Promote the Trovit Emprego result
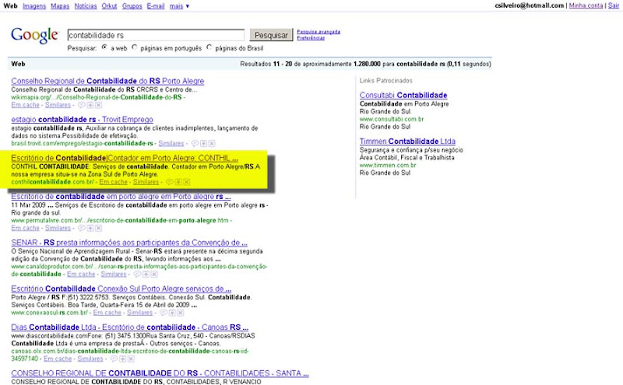This screenshot has height=385, width=623. click(203, 143)
